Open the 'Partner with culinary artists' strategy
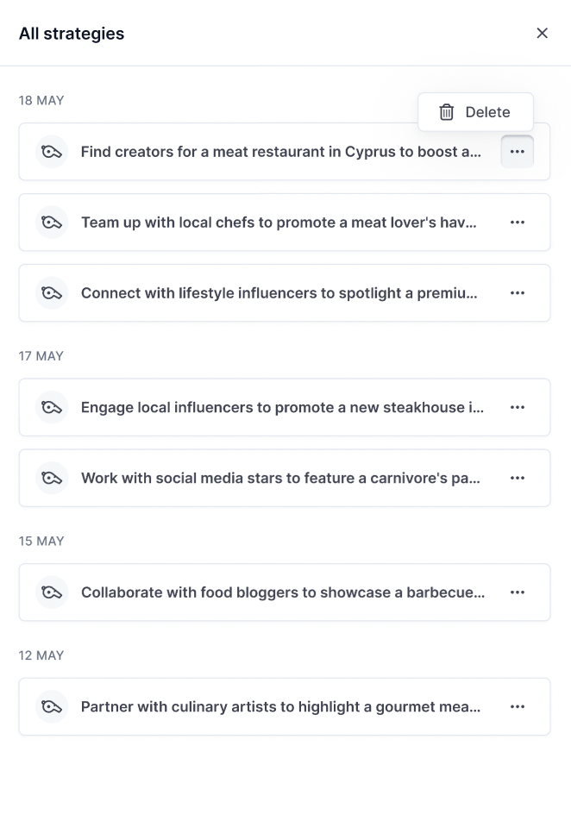Image resolution: width=571 pixels, height=821 pixels. tap(281, 707)
